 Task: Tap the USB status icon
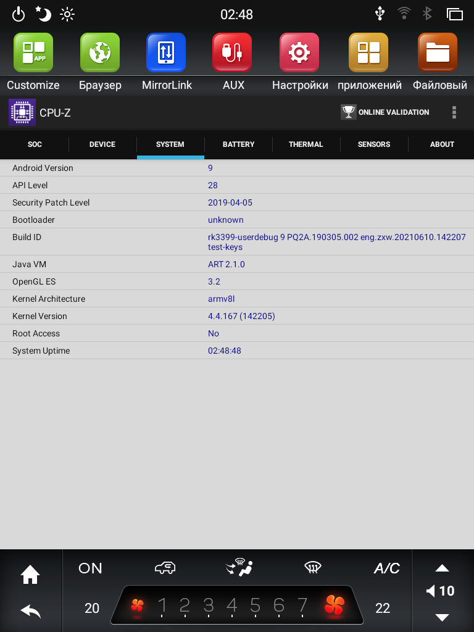click(380, 14)
